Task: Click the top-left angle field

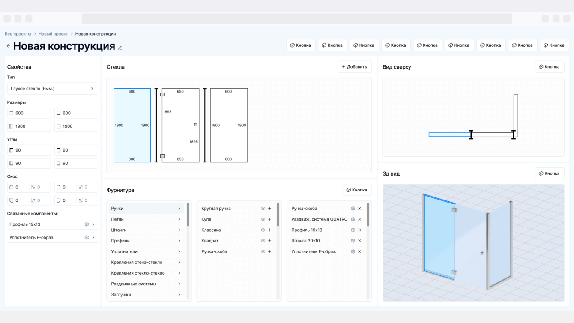Action: pyautogui.click(x=29, y=150)
